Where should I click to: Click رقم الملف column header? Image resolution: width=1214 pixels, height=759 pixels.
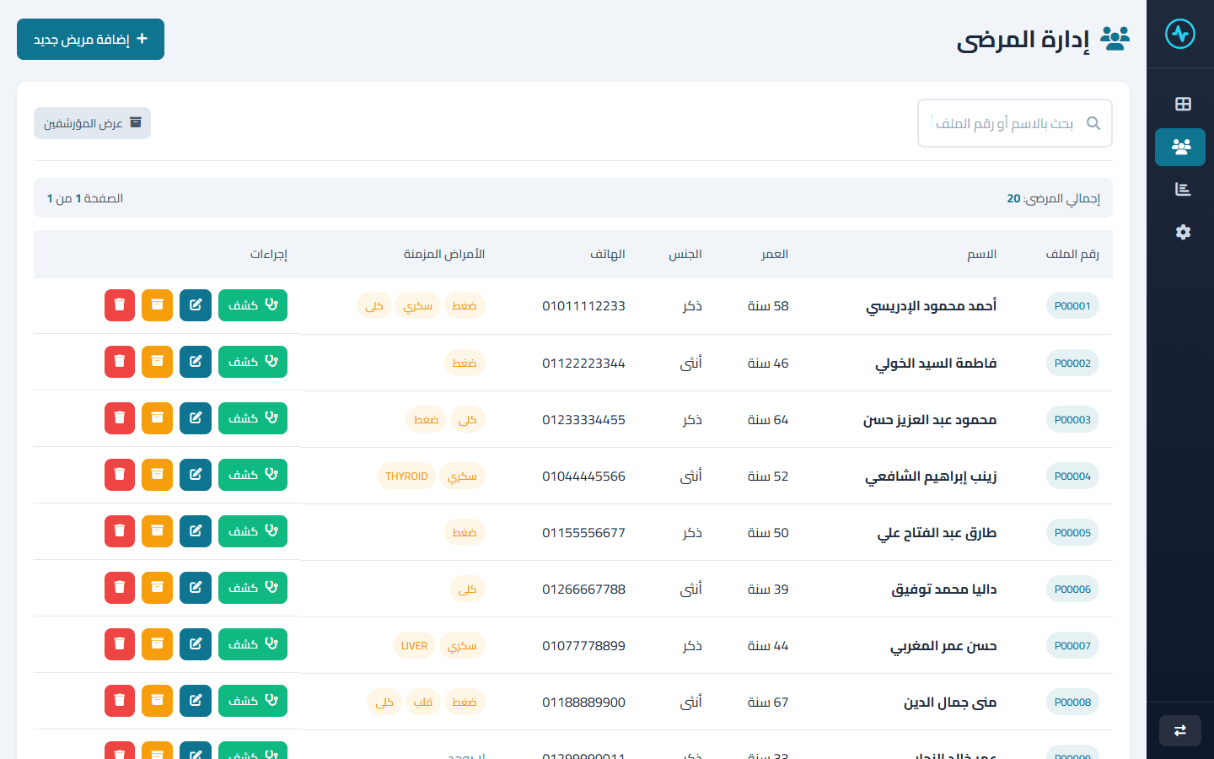tap(1072, 254)
